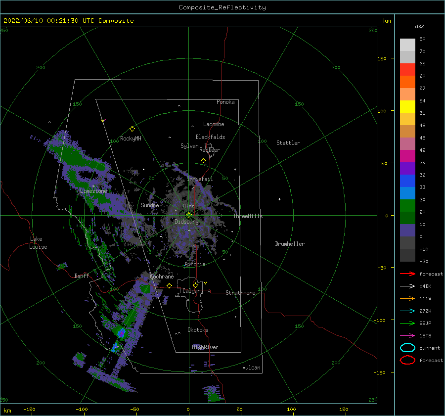Pick the magenta 39-42 dBZ swatch
The image size is (445, 416).
pyautogui.click(x=407, y=156)
